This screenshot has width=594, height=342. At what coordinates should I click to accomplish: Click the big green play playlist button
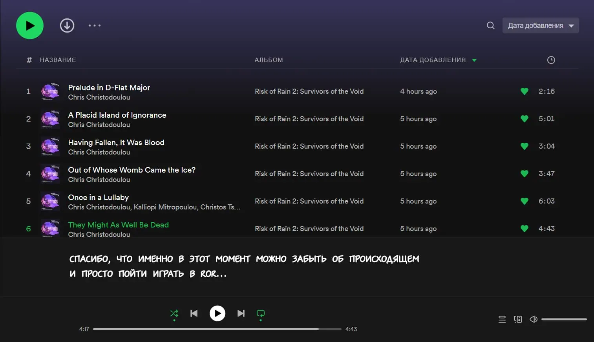click(x=30, y=25)
